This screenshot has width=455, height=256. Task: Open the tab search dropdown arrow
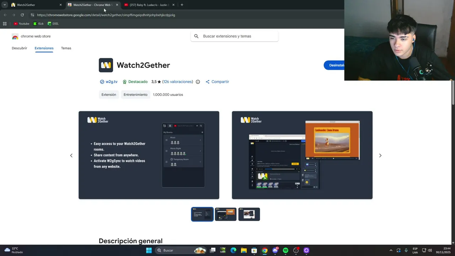pos(5,5)
